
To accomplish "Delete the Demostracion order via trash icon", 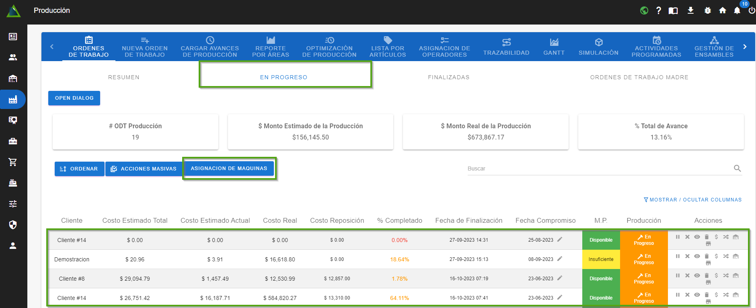I will (x=707, y=256).
